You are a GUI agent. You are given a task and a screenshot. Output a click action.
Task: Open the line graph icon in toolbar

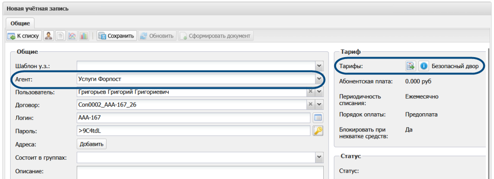point(72,36)
